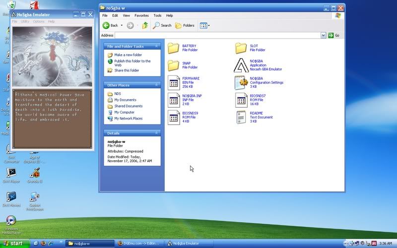
Task: Click the Make a new folder link
Action: 128,55
